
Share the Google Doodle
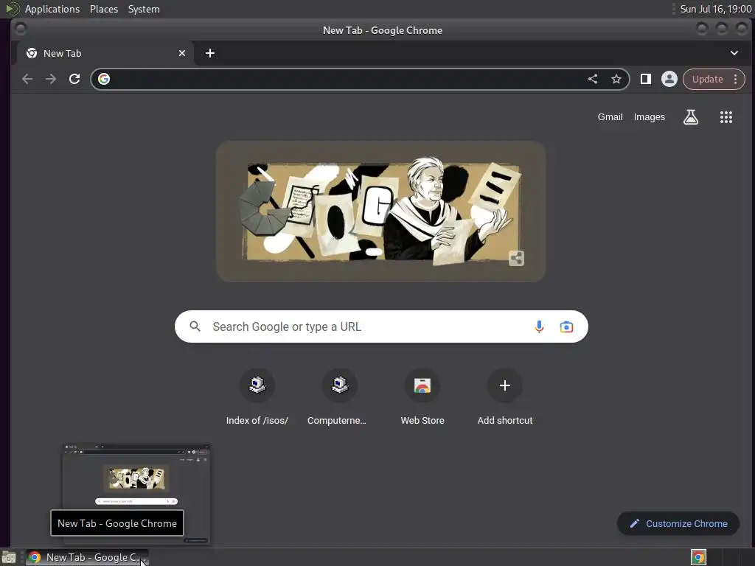(516, 259)
